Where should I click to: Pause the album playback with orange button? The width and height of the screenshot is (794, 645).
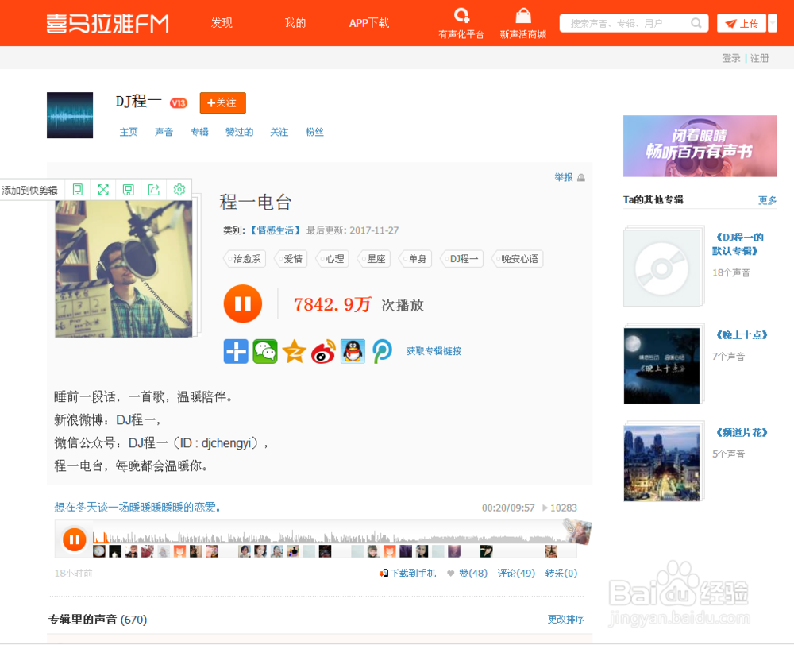point(242,303)
